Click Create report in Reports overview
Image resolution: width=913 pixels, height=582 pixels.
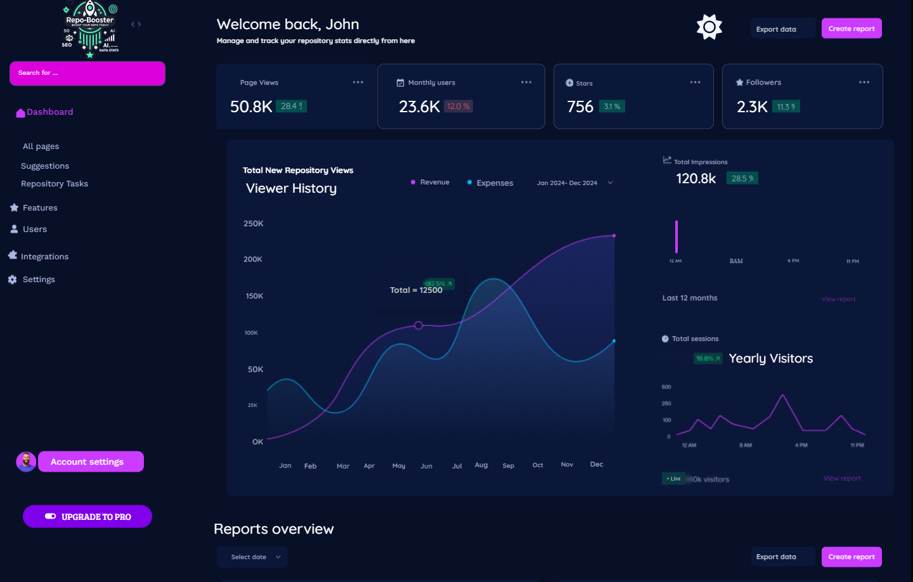[x=851, y=557]
